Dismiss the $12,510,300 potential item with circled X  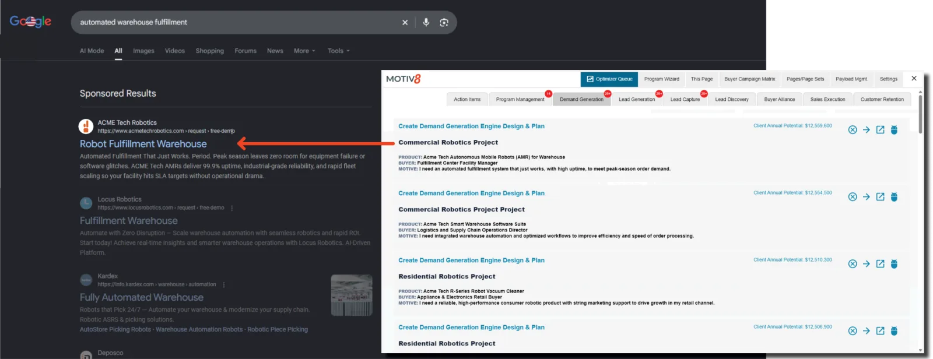point(853,264)
